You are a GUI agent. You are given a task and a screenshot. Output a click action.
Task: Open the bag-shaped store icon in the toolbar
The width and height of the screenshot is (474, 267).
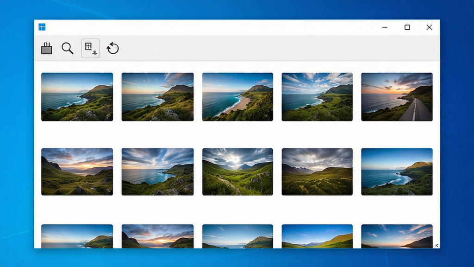click(x=47, y=48)
